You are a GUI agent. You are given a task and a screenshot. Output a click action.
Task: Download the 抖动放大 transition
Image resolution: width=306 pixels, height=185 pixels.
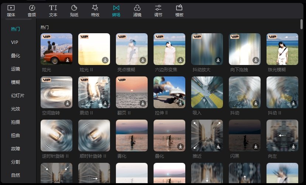(218, 60)
